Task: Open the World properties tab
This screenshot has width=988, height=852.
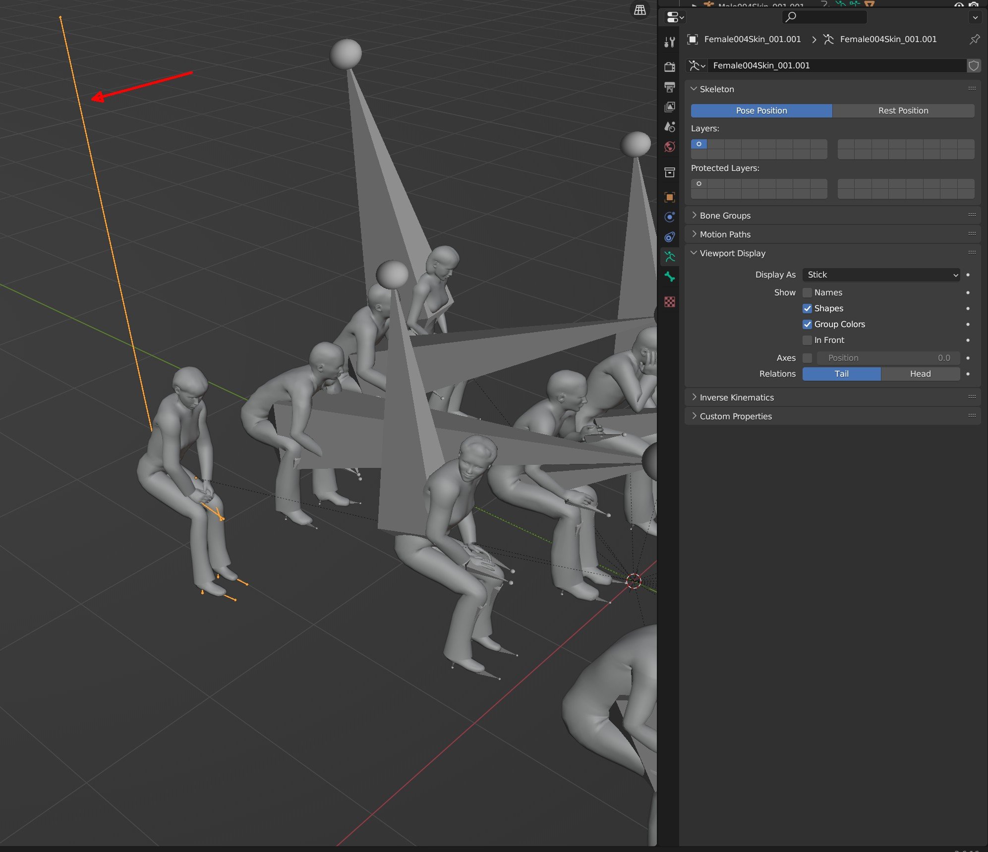Action: [x=670, y=147]
